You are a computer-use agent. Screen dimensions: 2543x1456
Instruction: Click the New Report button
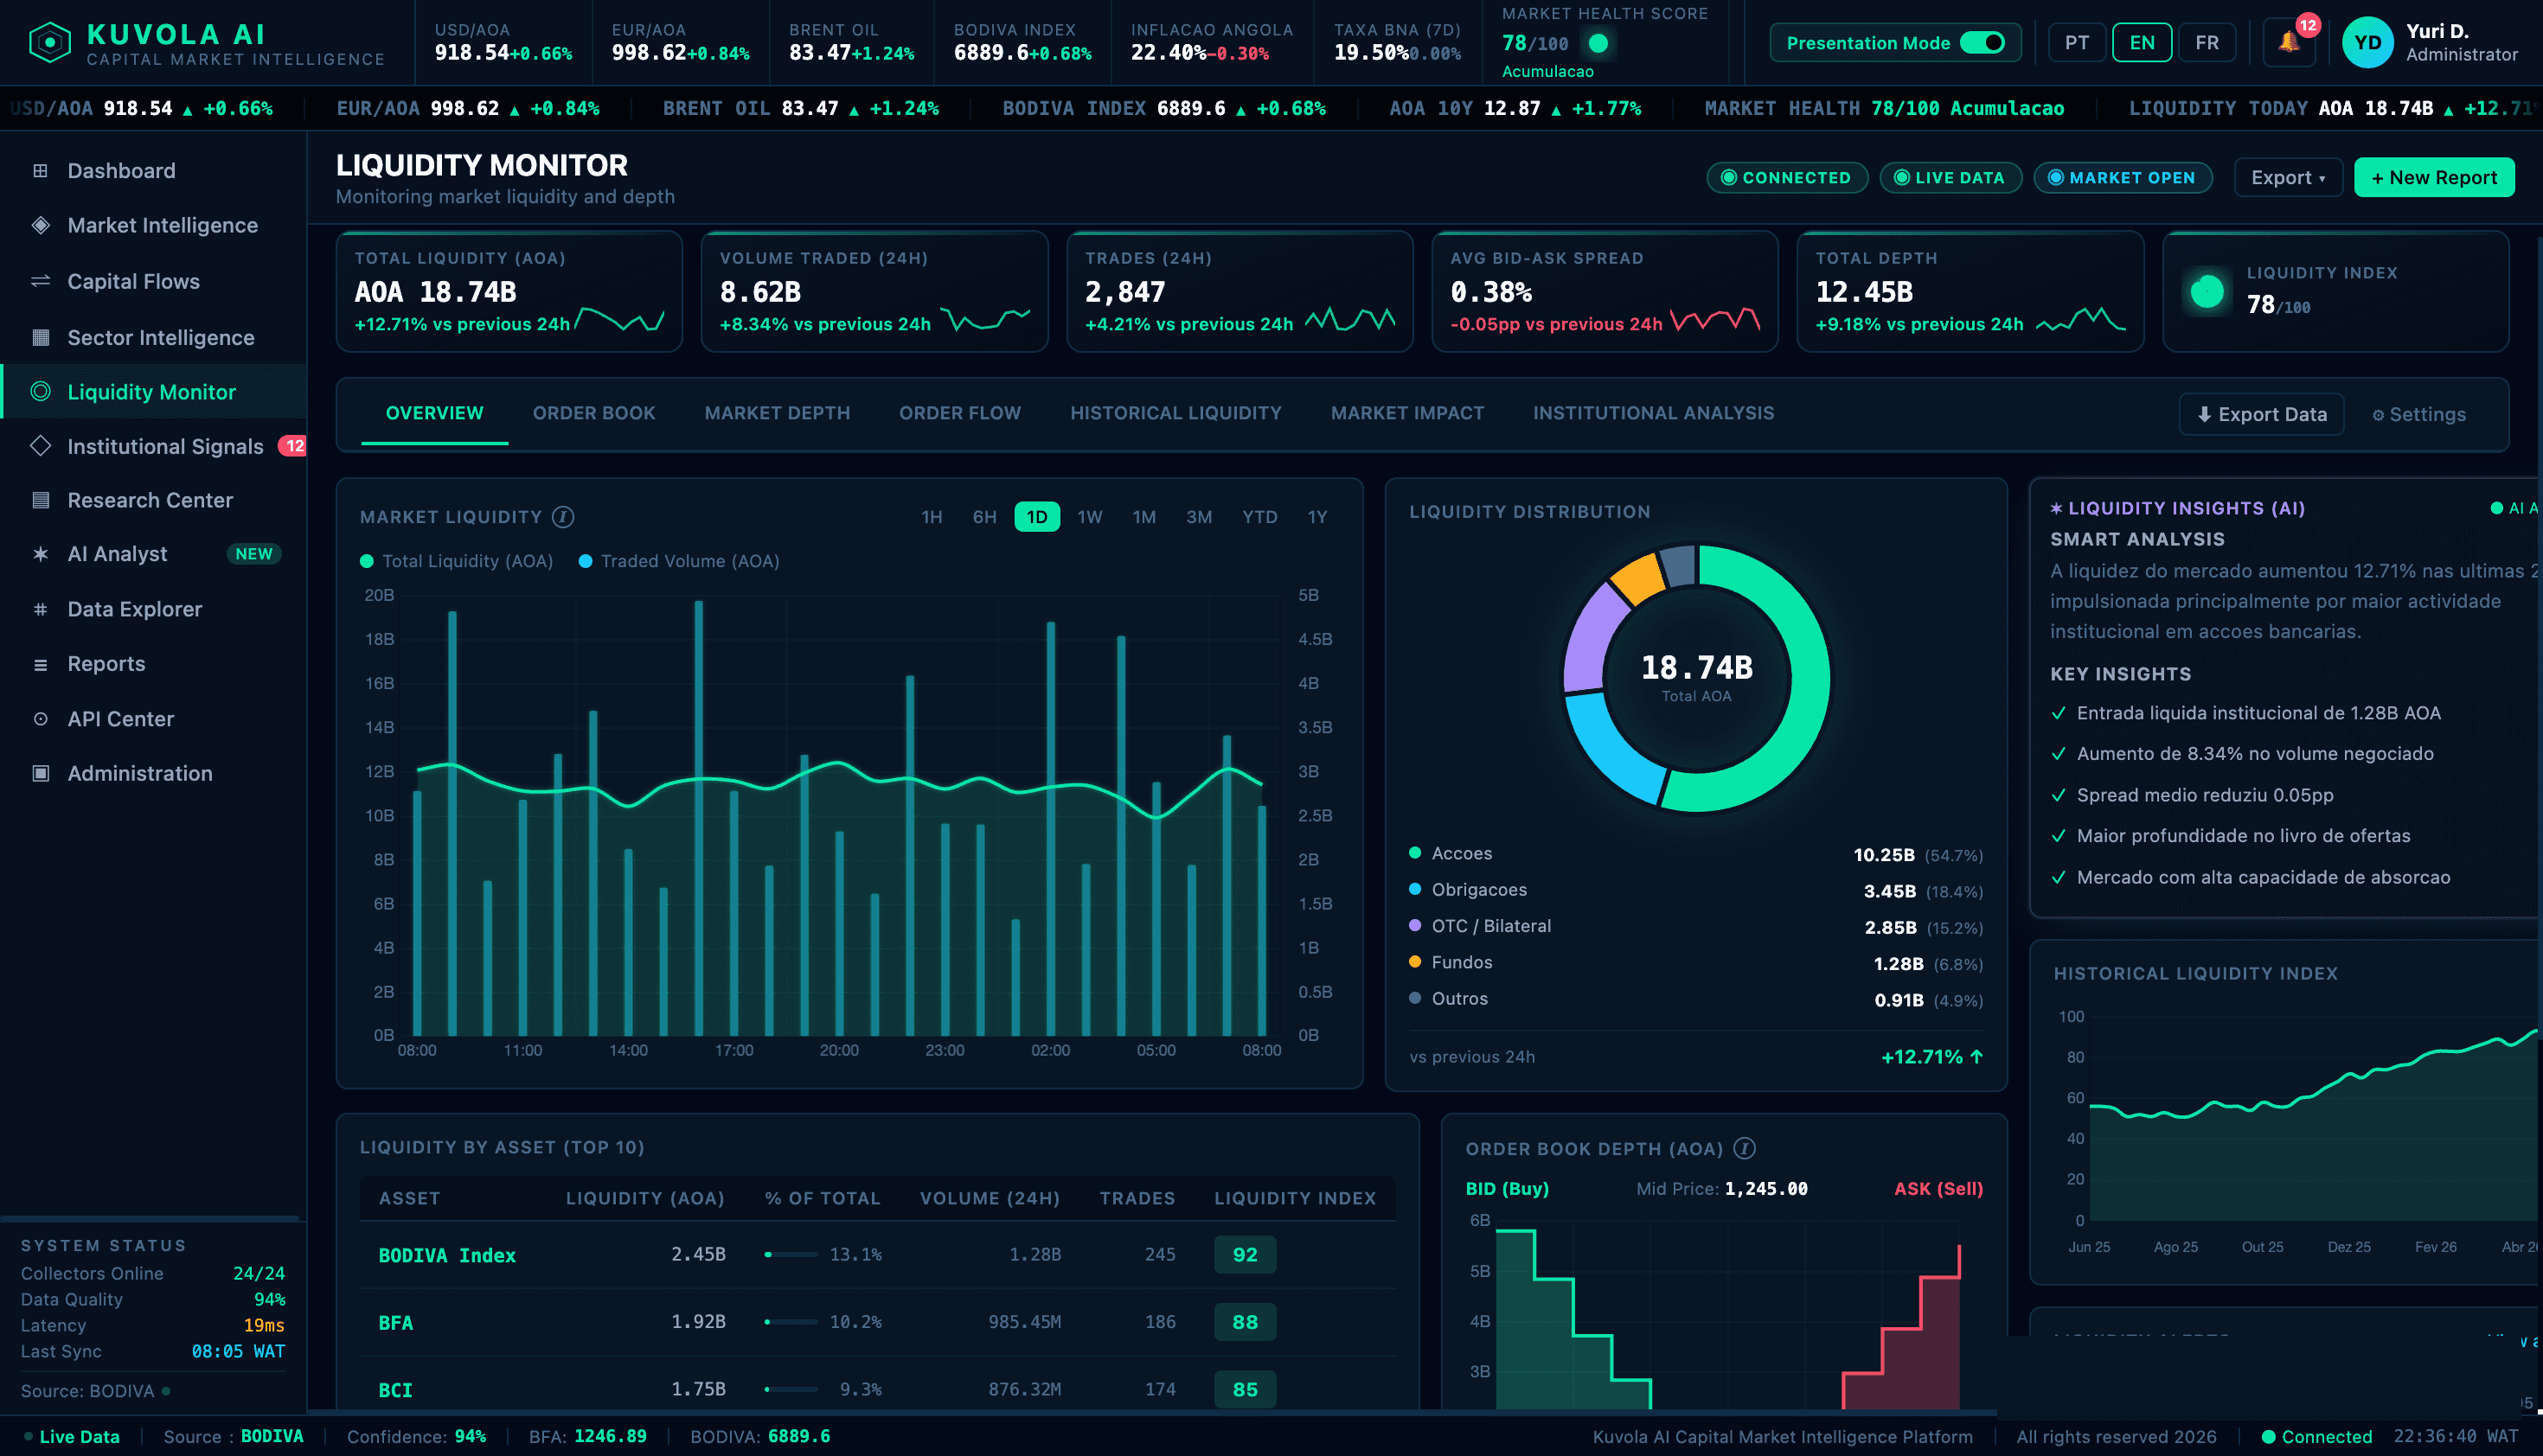(x=2433, y=178)
